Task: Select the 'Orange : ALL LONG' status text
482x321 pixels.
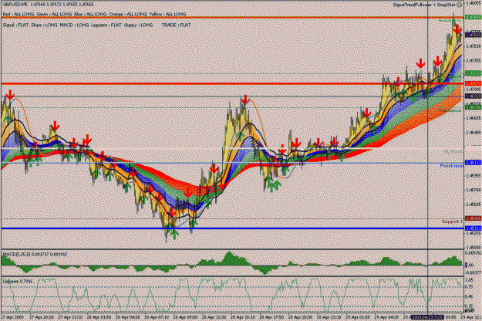Action: (x=129, y=14)
